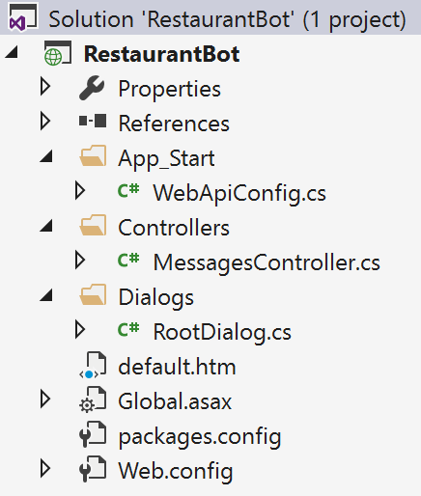421x496 pixels.
Task: Click the Global.asax gear file icon
Action: pos(93,400)
